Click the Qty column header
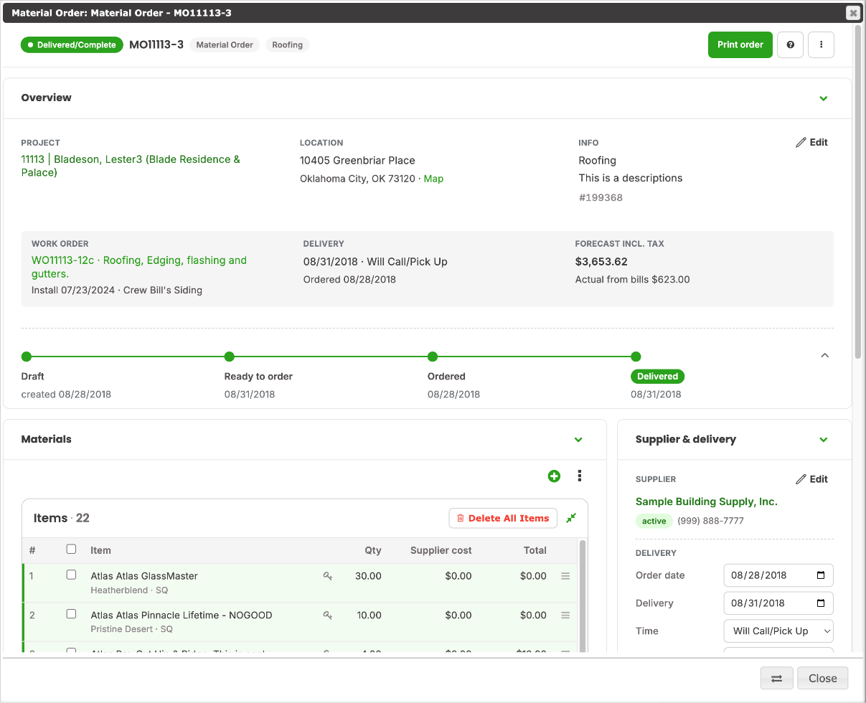 point(372,550)
